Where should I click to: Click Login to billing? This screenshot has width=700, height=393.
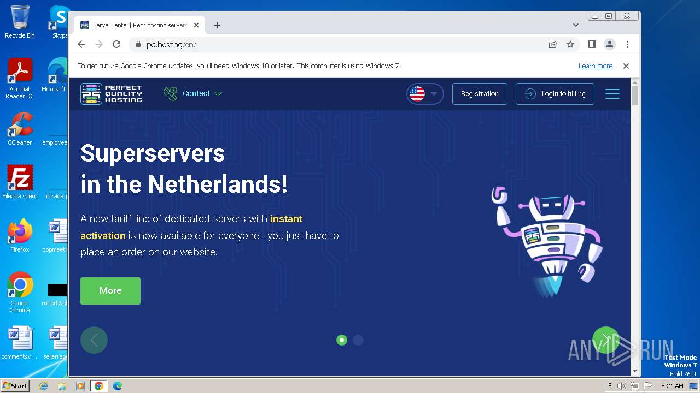pos(555,94)
